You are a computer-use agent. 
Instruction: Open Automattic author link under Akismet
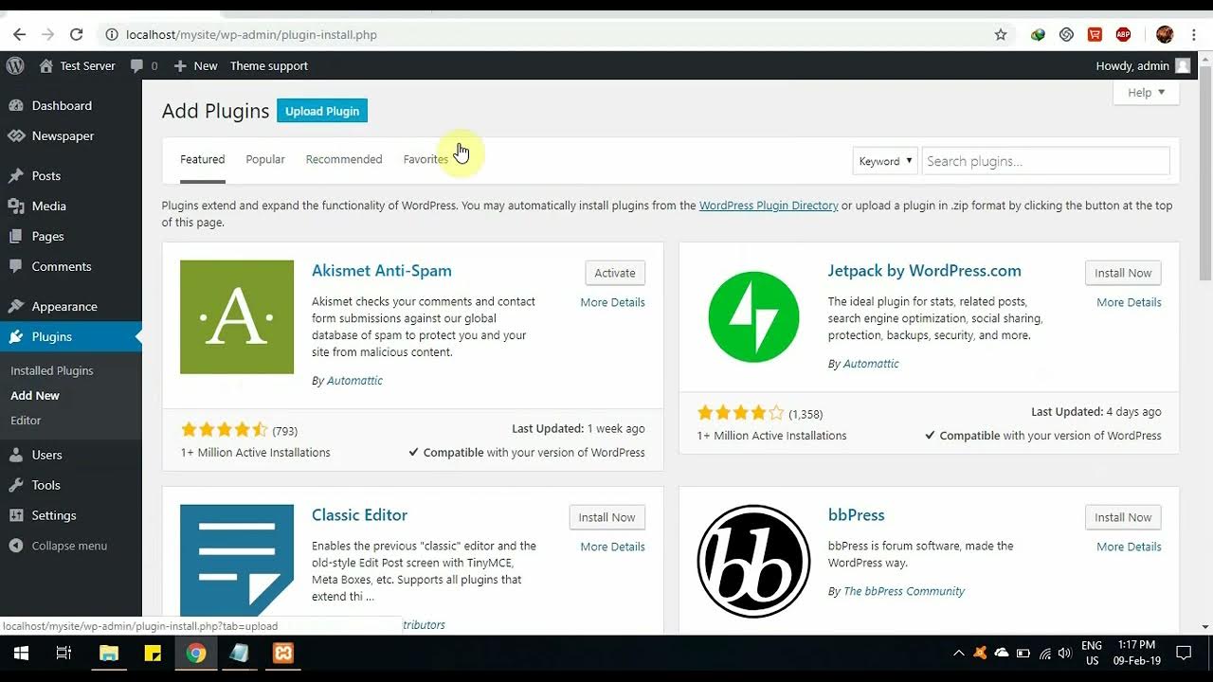click(x=354, y=381)
